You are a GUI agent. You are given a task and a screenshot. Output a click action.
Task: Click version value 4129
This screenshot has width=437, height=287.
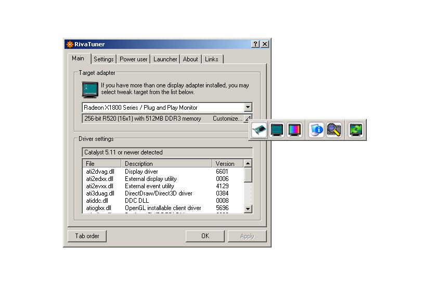(222, 186)
